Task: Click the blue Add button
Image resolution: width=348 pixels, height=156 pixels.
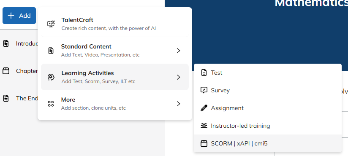Action: coord(19,16)
